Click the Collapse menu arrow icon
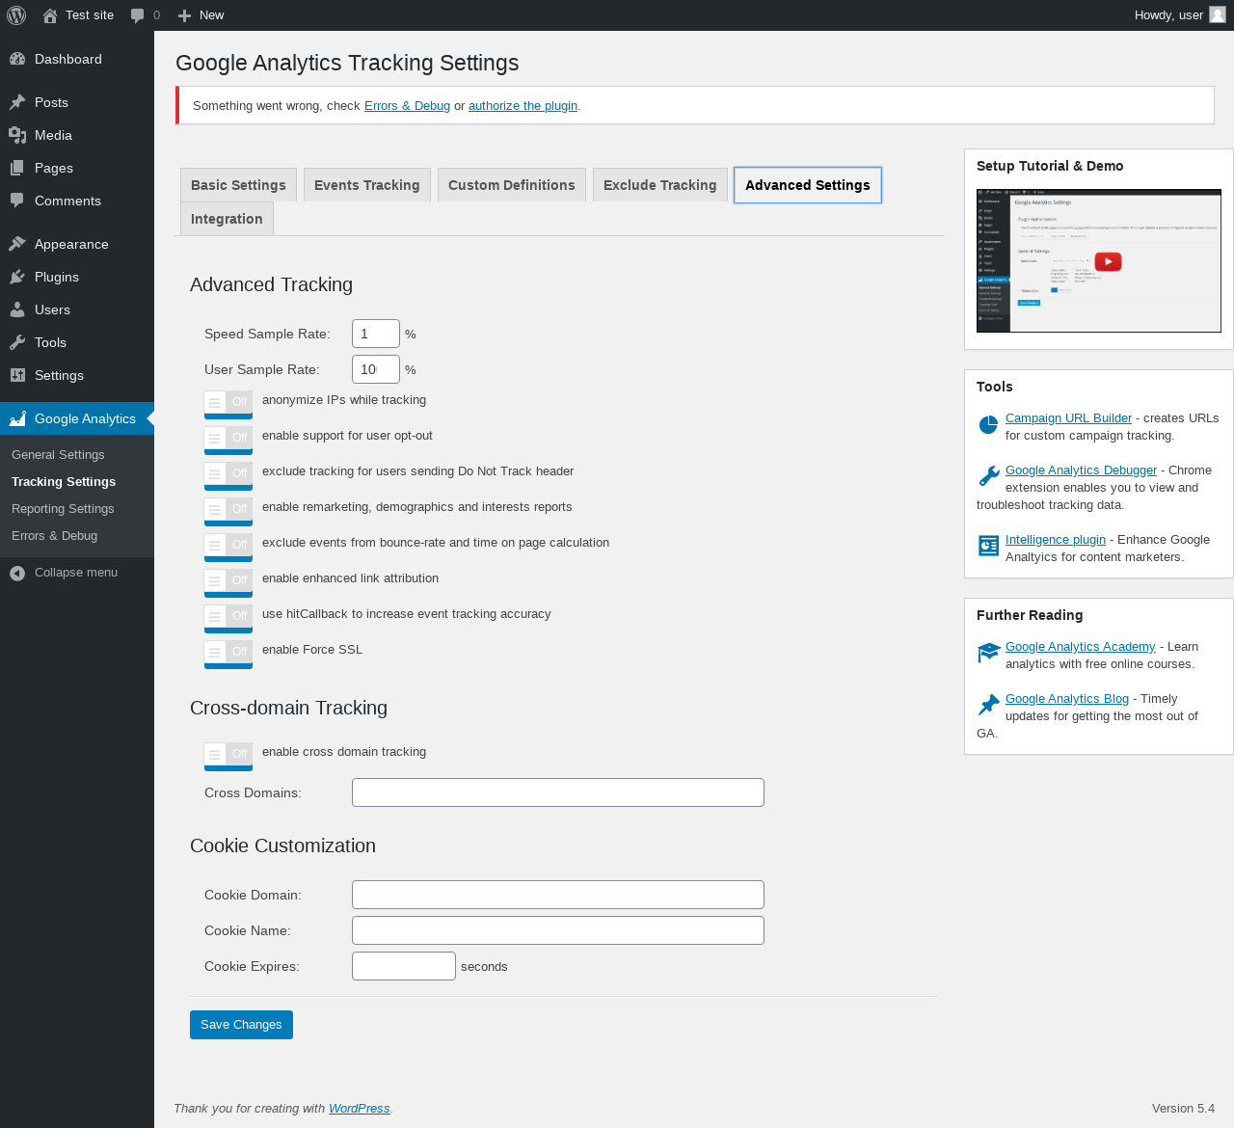Screen dimensions: 1234x1128 click(17, 573)
